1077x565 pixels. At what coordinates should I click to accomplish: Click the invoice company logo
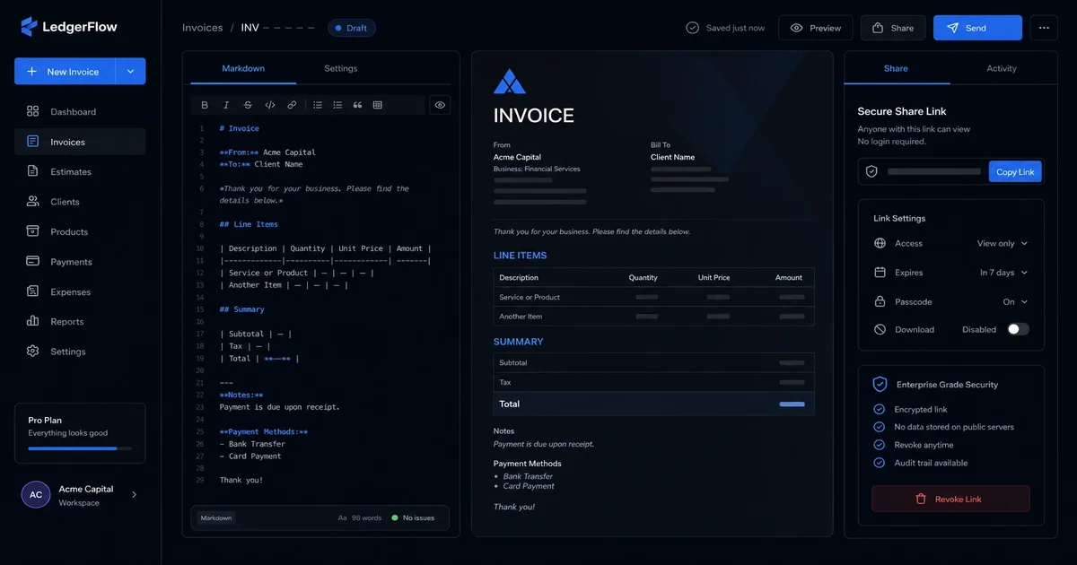point(510,82)
